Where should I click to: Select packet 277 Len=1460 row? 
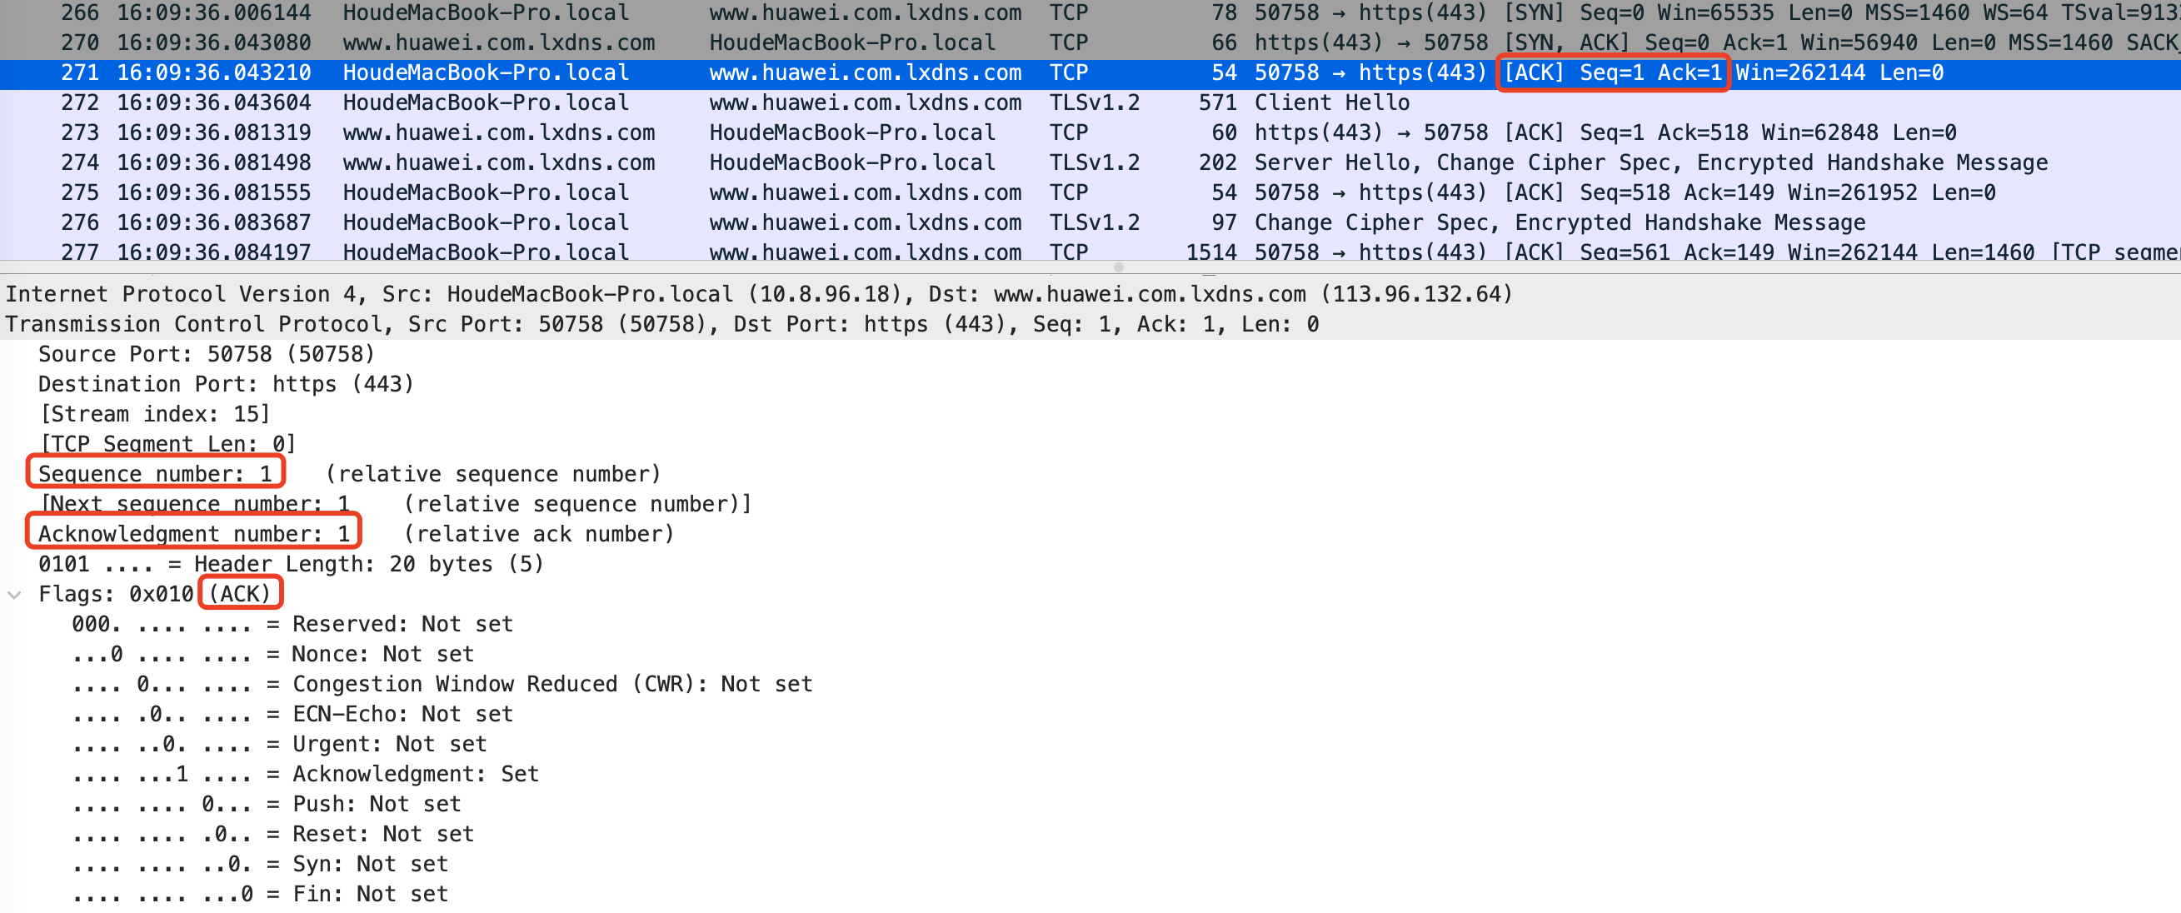[x=1090, y=251]
